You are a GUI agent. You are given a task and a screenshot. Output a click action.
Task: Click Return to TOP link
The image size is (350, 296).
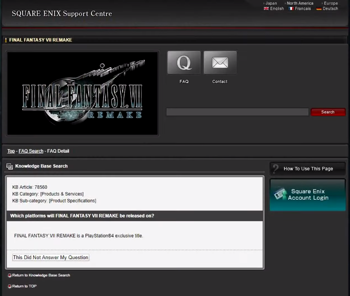[x=24, y=286]
